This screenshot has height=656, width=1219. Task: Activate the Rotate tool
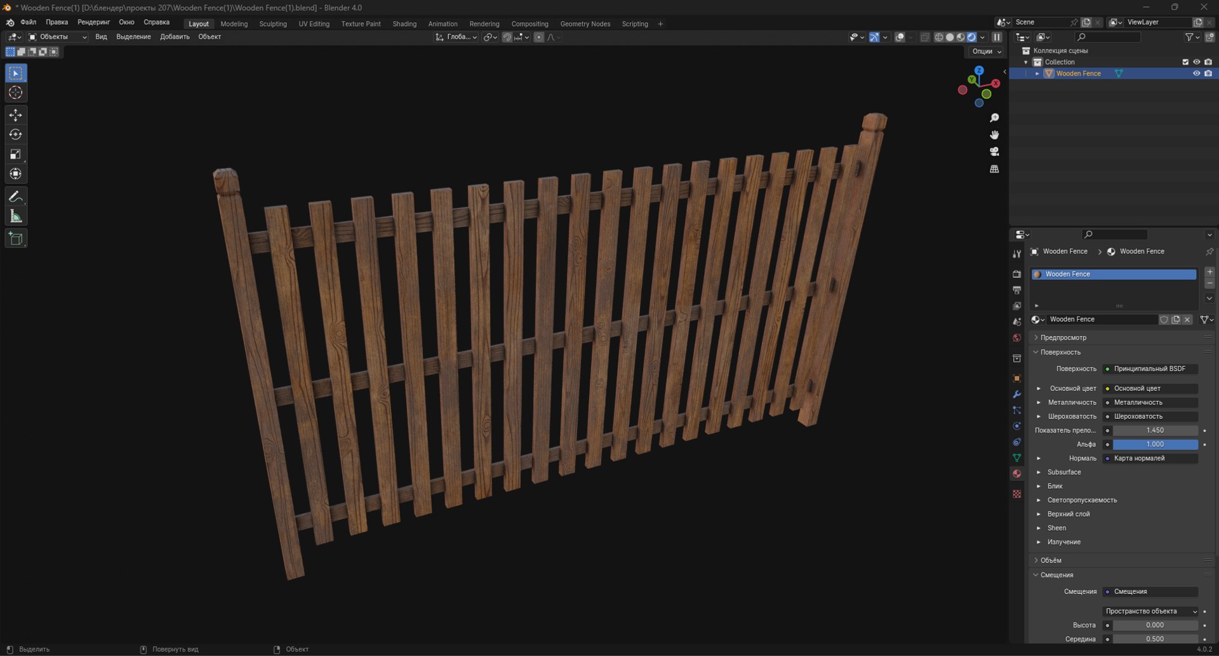pyautogui.click(x=16, y=134)
